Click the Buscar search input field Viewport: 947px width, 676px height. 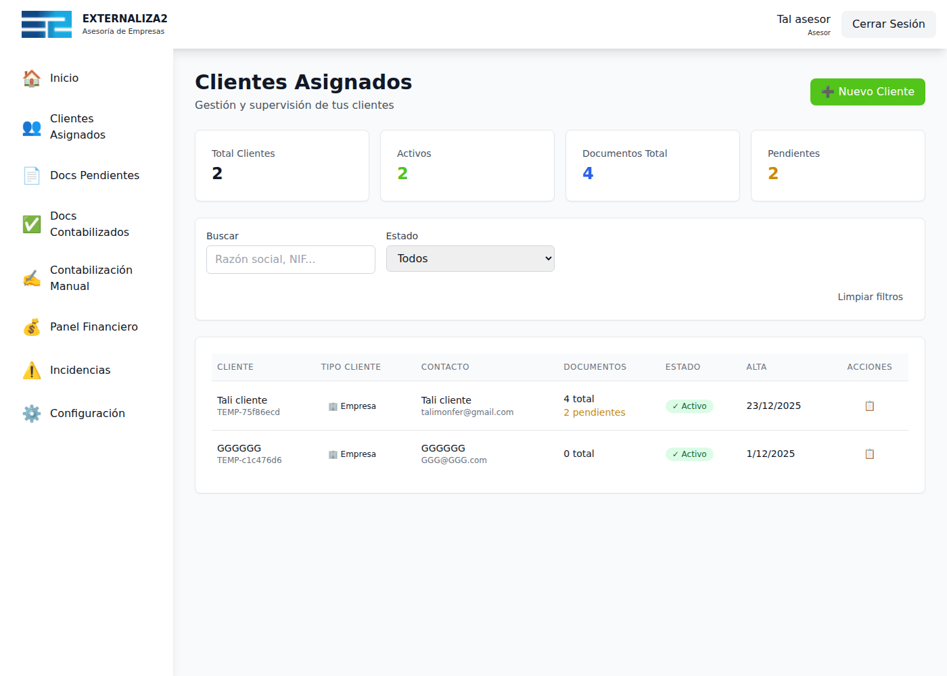click(x=290, y=260)
